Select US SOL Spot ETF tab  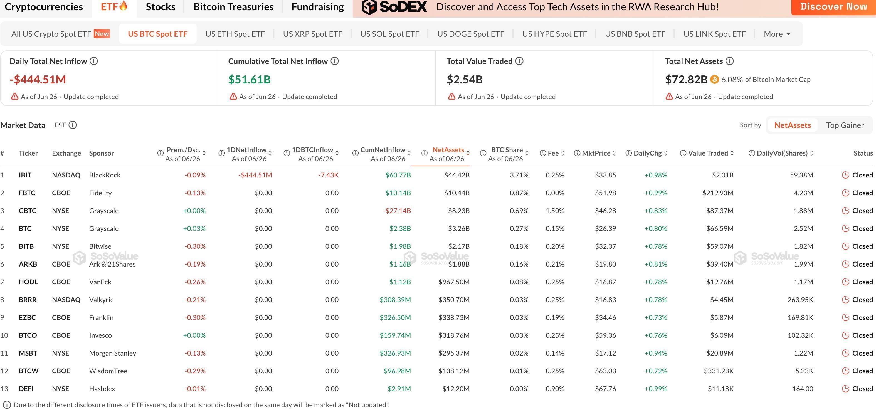[x=390, y=34]
